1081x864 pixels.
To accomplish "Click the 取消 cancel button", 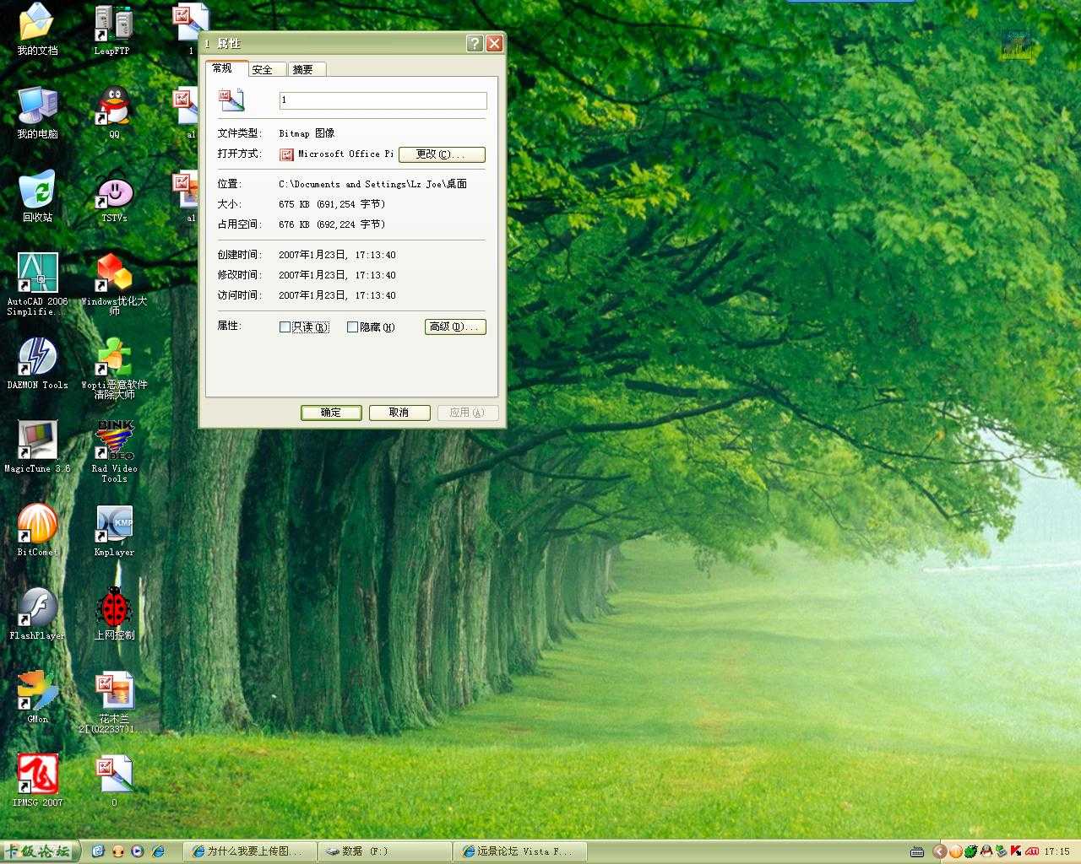I will (399, 413).
